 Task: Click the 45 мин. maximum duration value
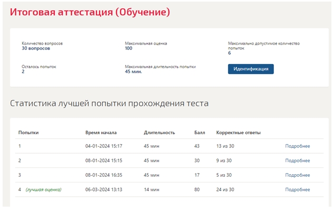pos(133,72)
